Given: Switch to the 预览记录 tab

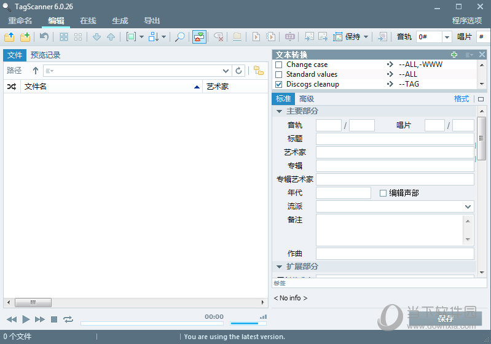Looking at the screenshot, I should coord(45,55).
